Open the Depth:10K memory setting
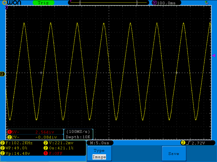The width and height of the screenshot is (217, 162). coord(78,137)
